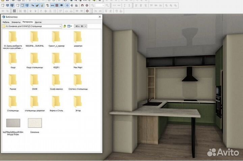This screenshot has width=243, height=161.
Task: Open the Гранит_и_мрамор folder
Action: (56, 37)
